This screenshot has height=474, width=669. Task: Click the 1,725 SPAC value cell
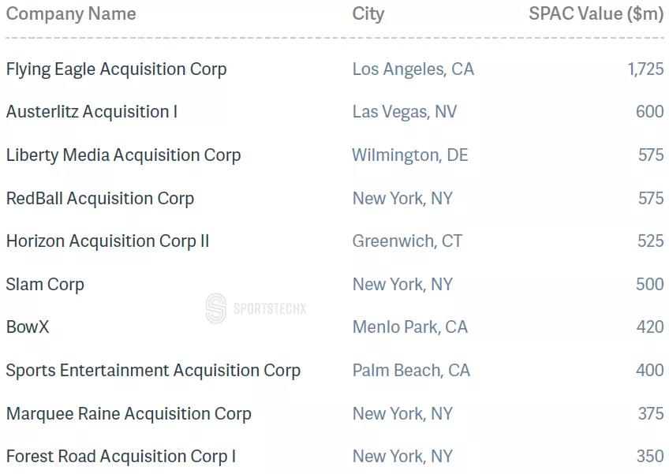645,69
